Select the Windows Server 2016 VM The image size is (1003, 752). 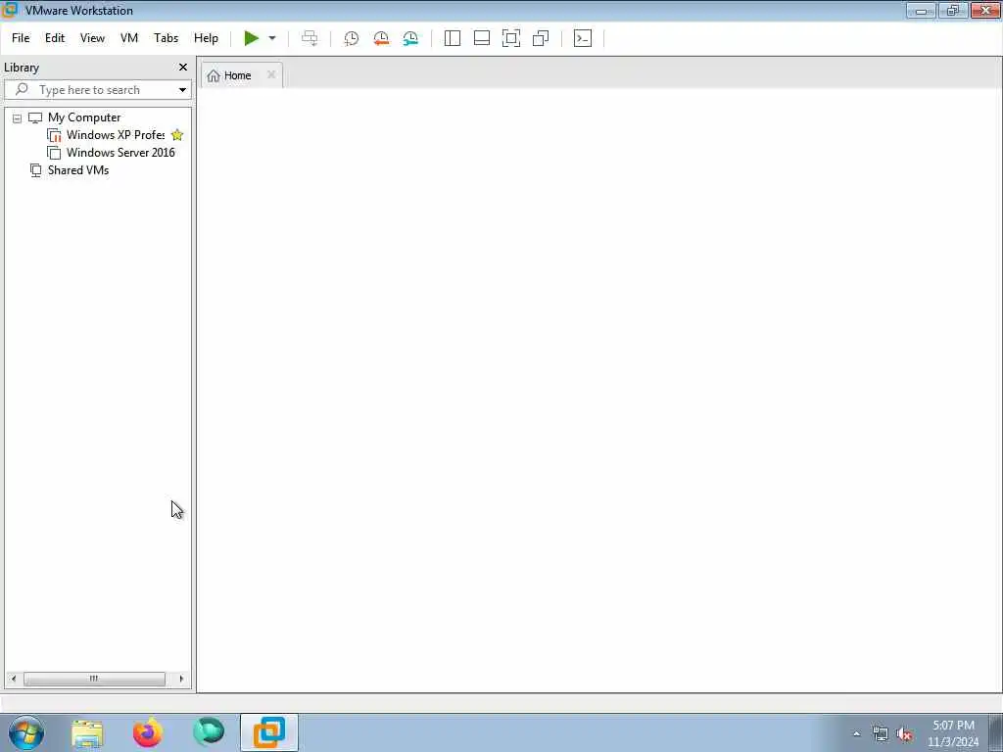(120, 153)
